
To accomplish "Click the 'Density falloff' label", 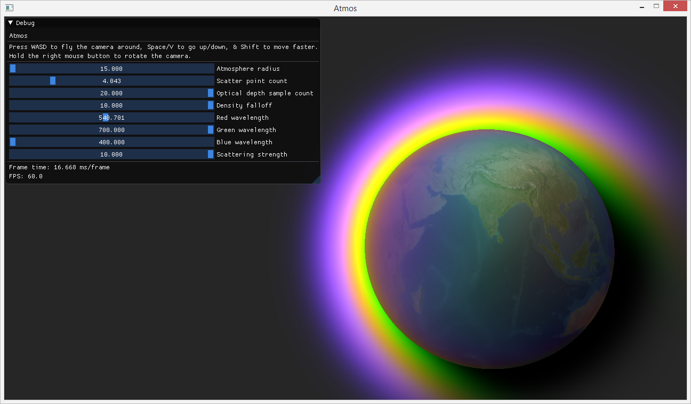I will 244,105.
